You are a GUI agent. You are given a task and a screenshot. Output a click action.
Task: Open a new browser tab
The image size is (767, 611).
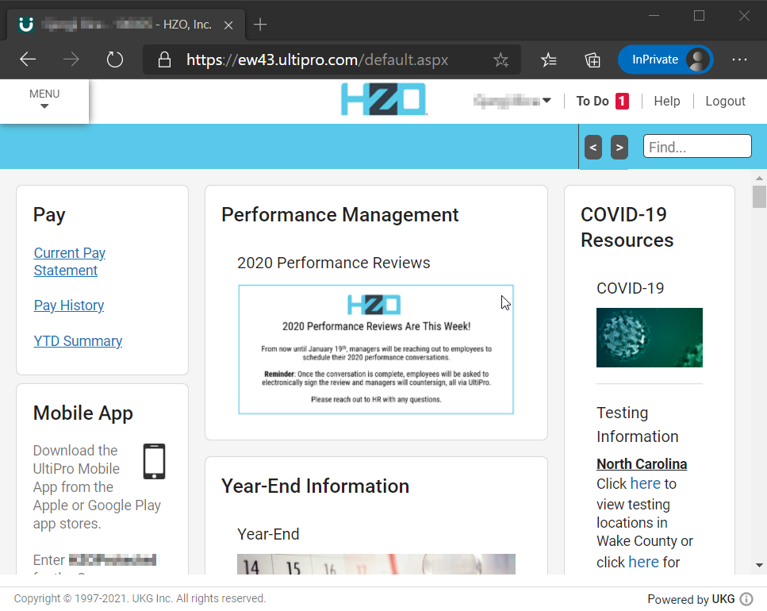click(260, 25)
